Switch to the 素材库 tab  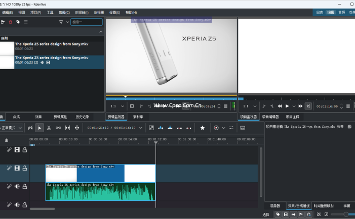[138, 117]
